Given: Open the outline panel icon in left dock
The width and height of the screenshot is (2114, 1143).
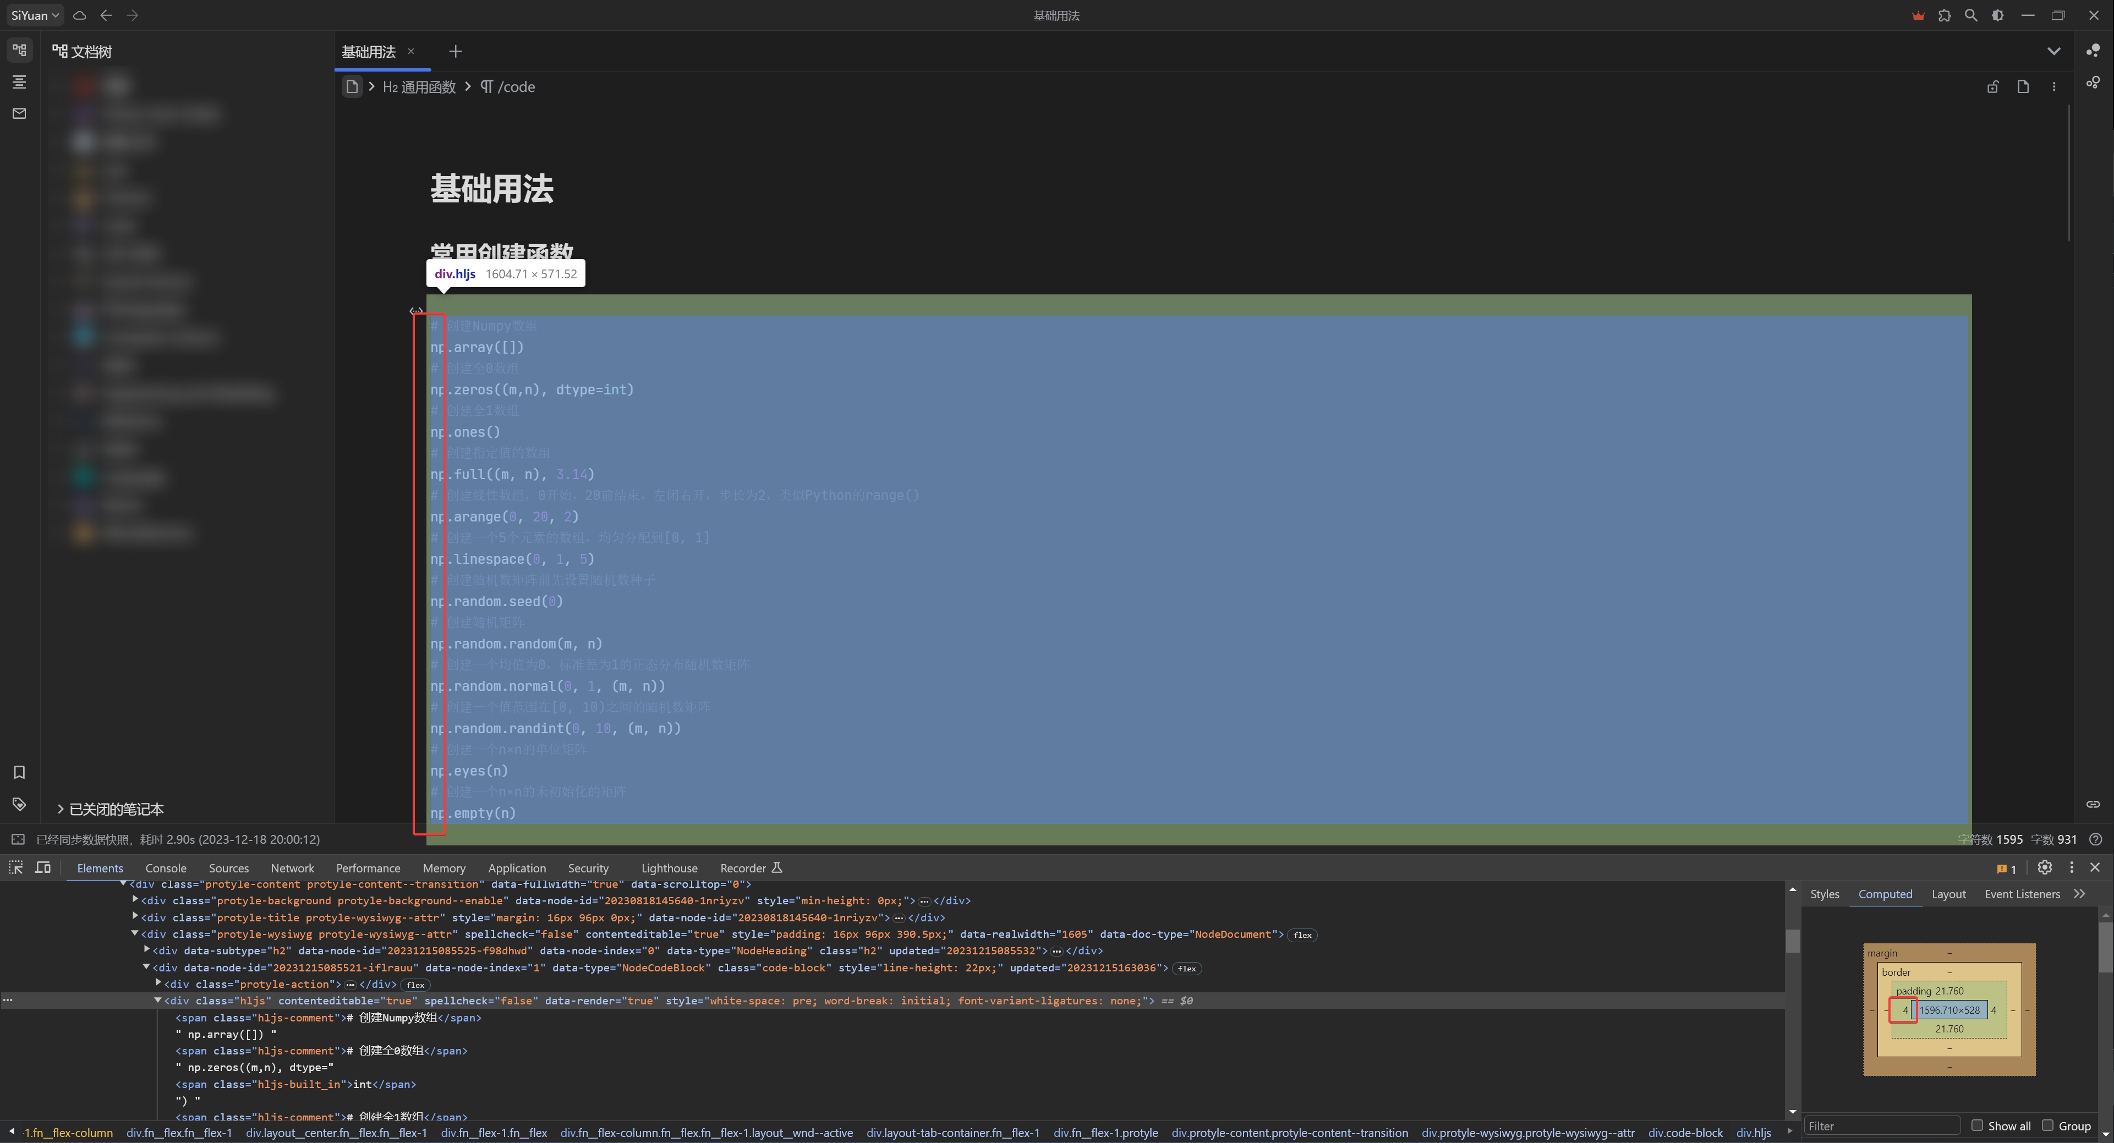Looking at the screenshot, I should point(19,82).
